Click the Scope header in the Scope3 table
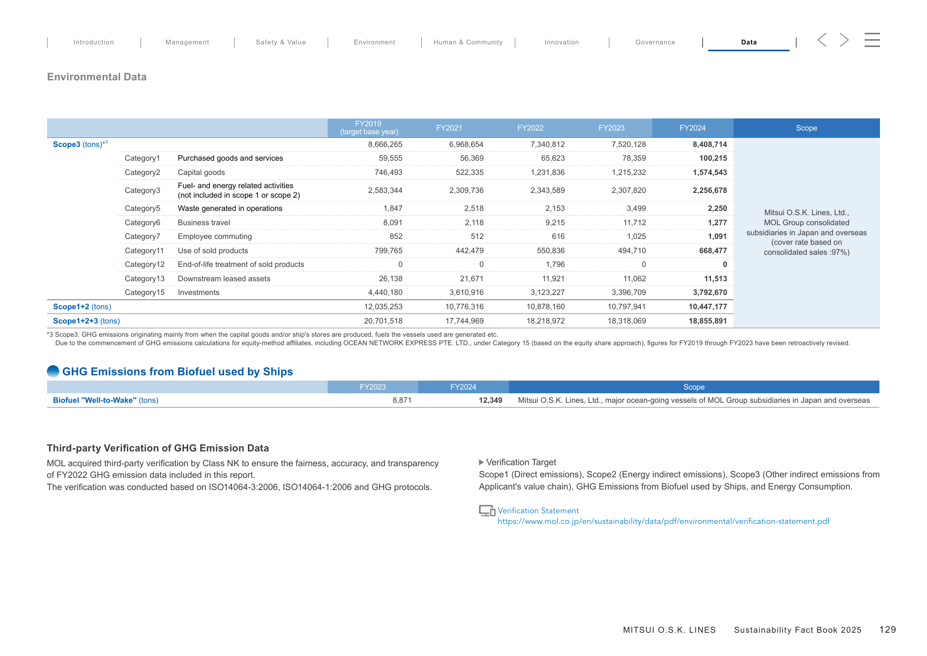The image size is (927, 656). pyautogui.click(x=807, y=128)
